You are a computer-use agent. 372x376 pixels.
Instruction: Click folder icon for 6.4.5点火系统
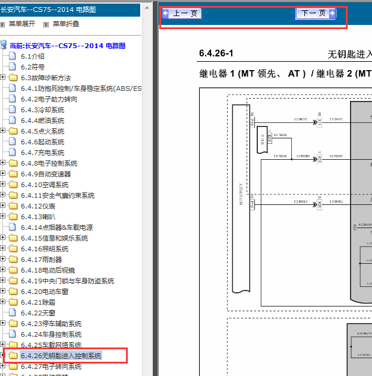click(13, 131)
